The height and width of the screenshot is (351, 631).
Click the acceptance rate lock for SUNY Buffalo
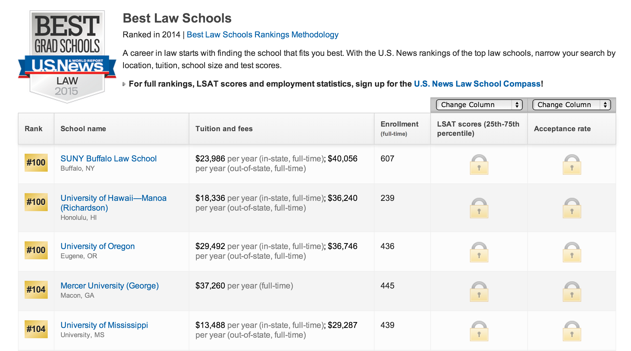click(572, 164)
